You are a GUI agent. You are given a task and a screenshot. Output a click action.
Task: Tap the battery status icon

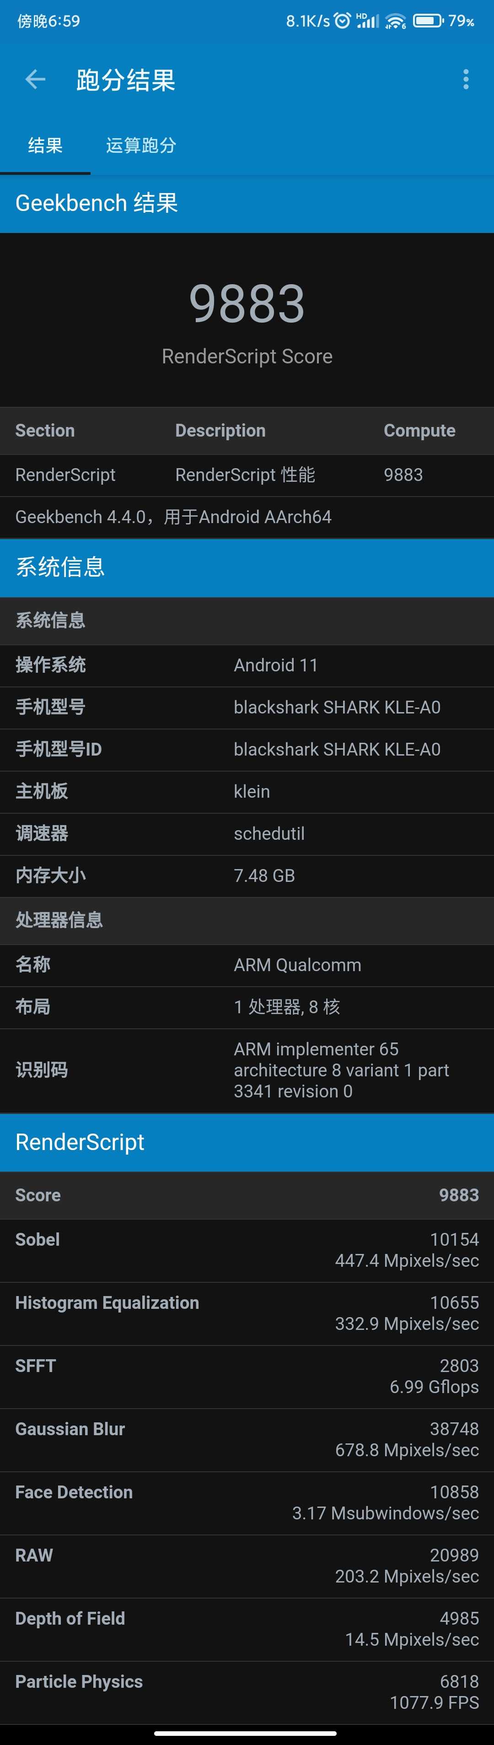[x=428, y=21]
